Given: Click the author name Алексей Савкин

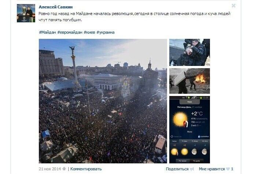Looking at the screenshot, I should click(56, 7).
